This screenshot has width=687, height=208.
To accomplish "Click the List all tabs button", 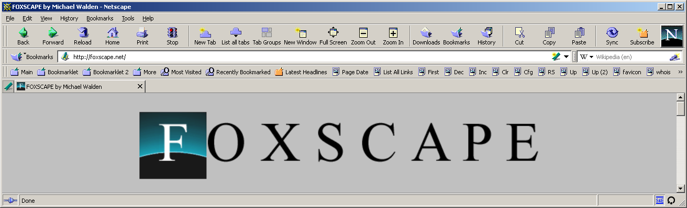I will pos(235,36).
